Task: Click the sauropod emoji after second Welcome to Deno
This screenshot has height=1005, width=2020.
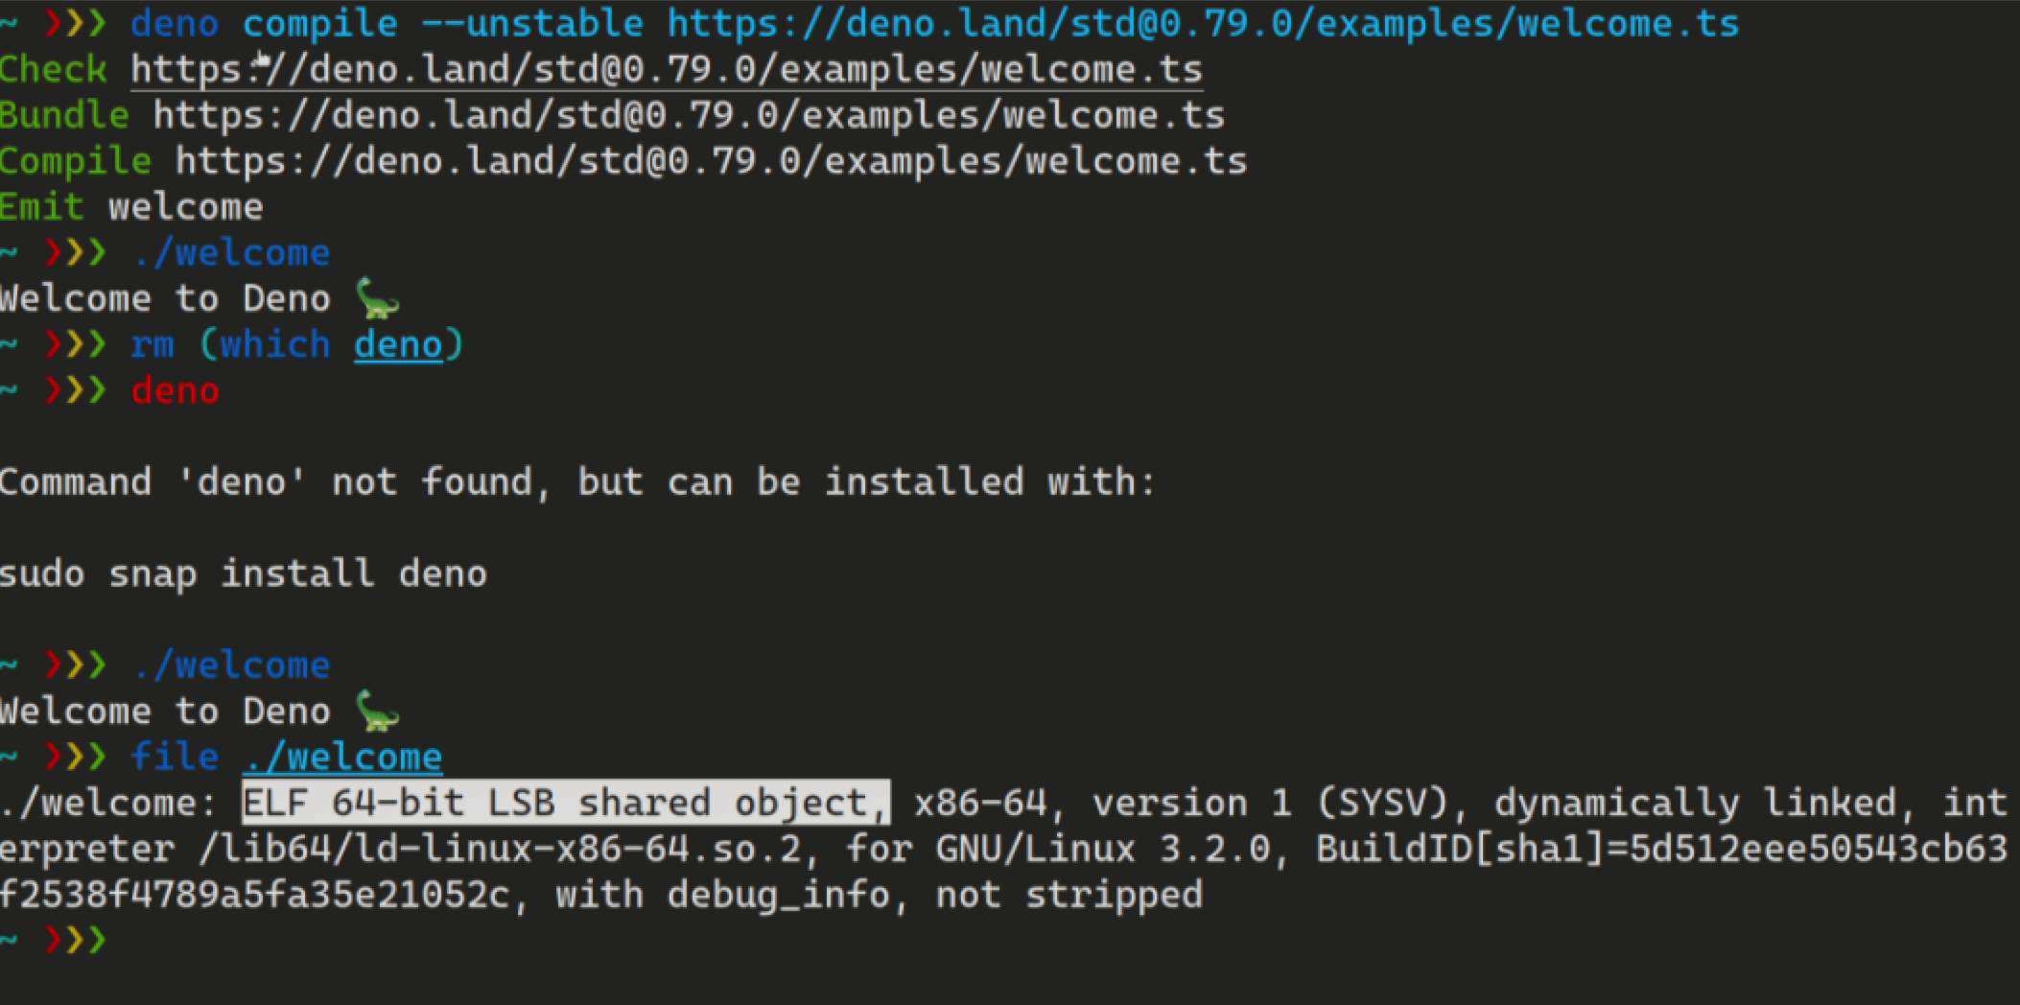Action: pyautogui.click(x=377, y=711)
